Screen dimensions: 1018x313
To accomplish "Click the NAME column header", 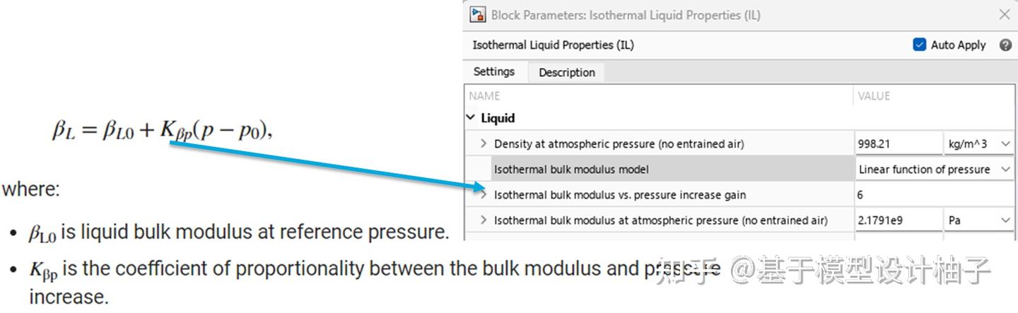I will tap(484, 95).
